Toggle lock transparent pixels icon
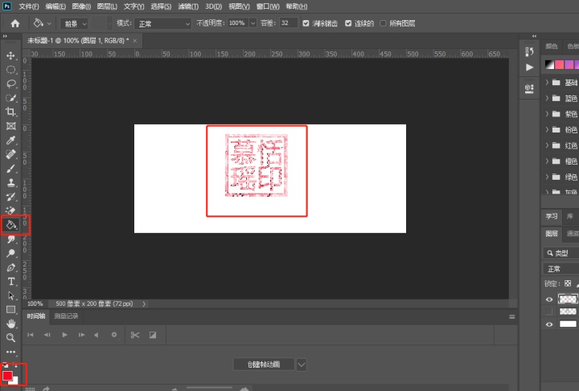This screenshot has width=579, height=391. [x=568, y=283]
